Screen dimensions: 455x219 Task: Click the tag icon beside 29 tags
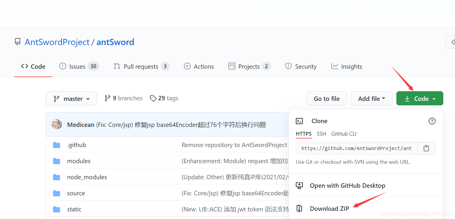point(153,98)
